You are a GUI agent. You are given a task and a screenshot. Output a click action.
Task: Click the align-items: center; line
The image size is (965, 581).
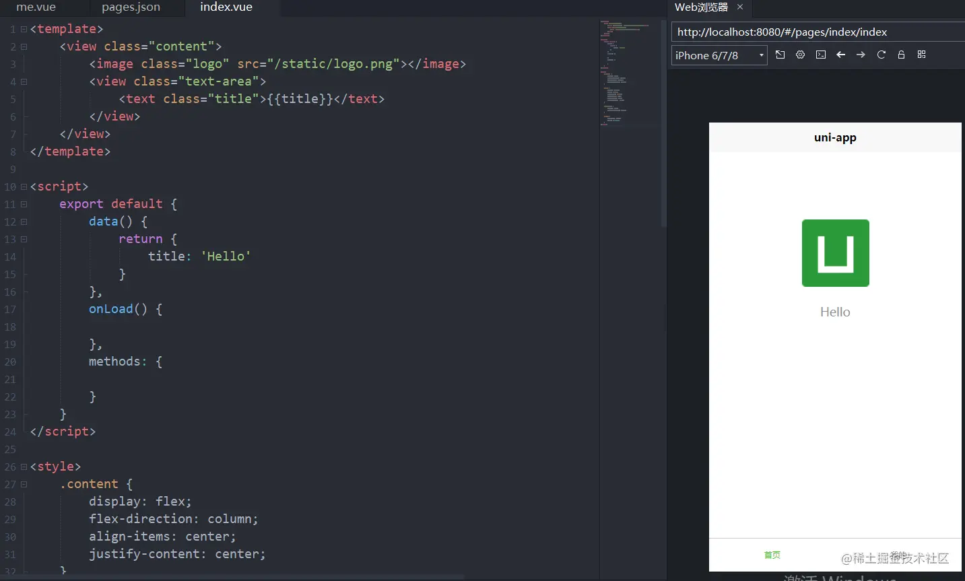click(x=162, y=537)
